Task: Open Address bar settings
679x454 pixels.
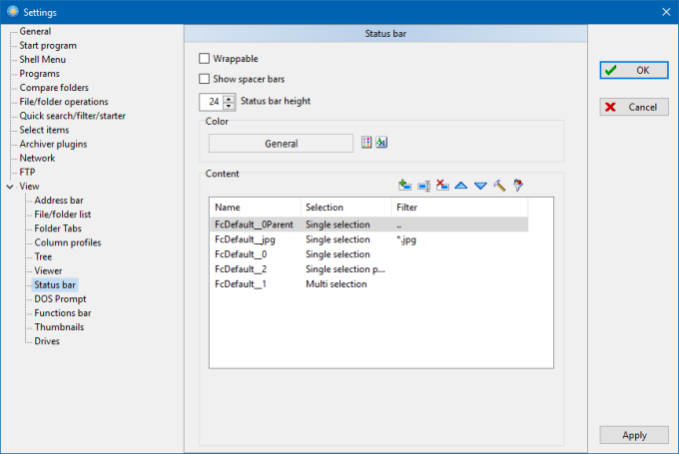Action: click(59, 201)
